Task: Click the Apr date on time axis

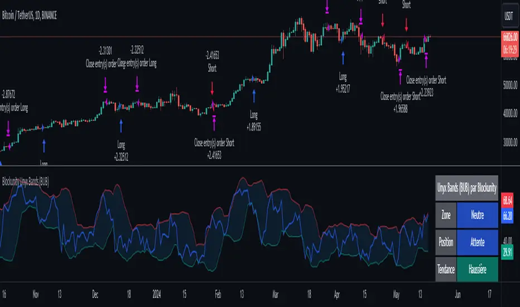Action: pos(337,294)
